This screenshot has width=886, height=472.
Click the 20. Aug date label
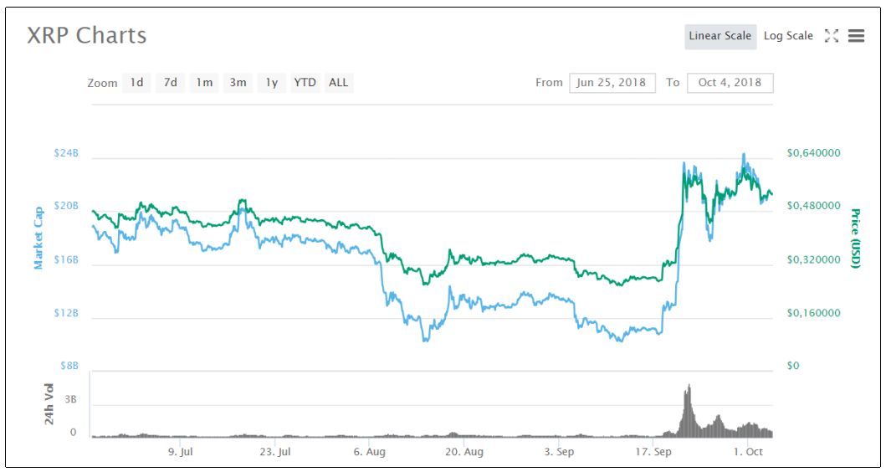[463, 452]
